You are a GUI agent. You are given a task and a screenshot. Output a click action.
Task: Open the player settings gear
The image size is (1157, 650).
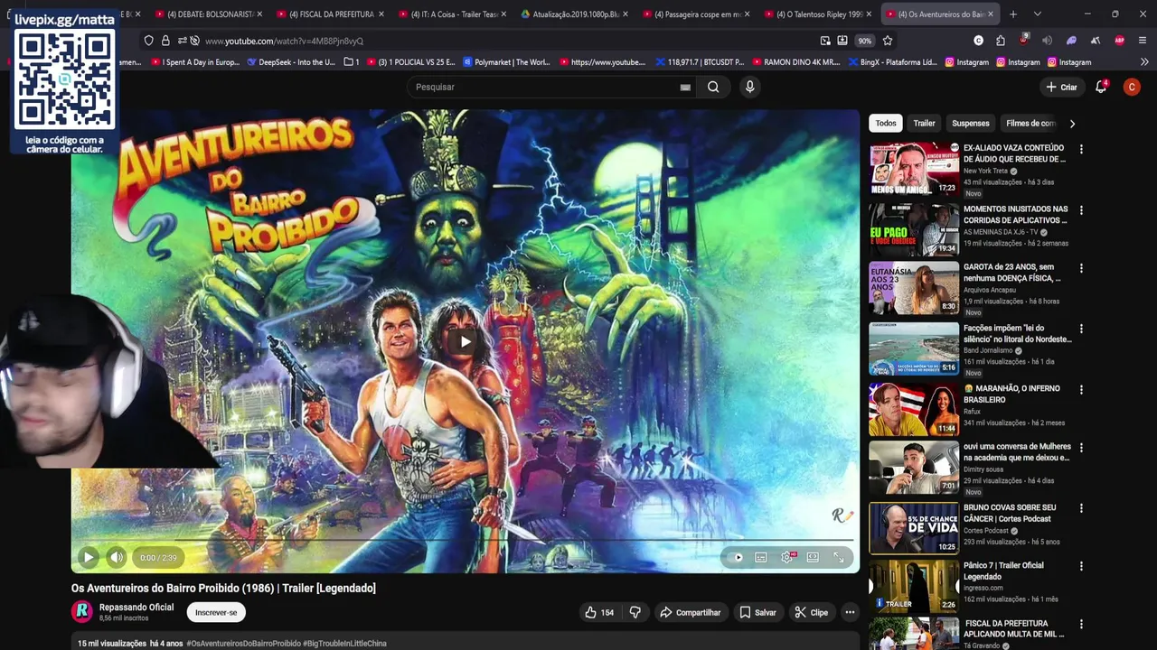click(x=787, y=558)
